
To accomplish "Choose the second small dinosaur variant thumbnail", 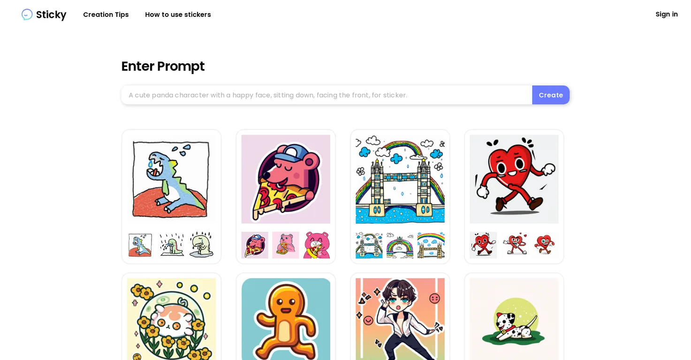I will 171,245.
